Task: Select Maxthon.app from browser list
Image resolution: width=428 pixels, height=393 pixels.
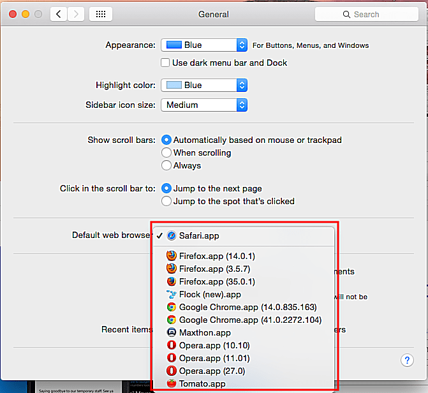Action: [244, 332]
